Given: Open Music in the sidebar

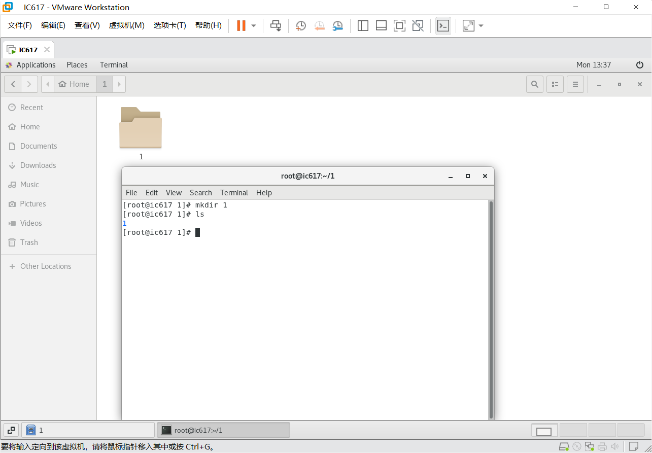Looking at the screenshot, I should point(48,185).
